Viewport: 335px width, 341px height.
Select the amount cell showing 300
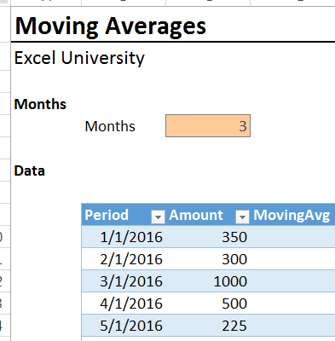pyautogui.click(x=208, y=259)
